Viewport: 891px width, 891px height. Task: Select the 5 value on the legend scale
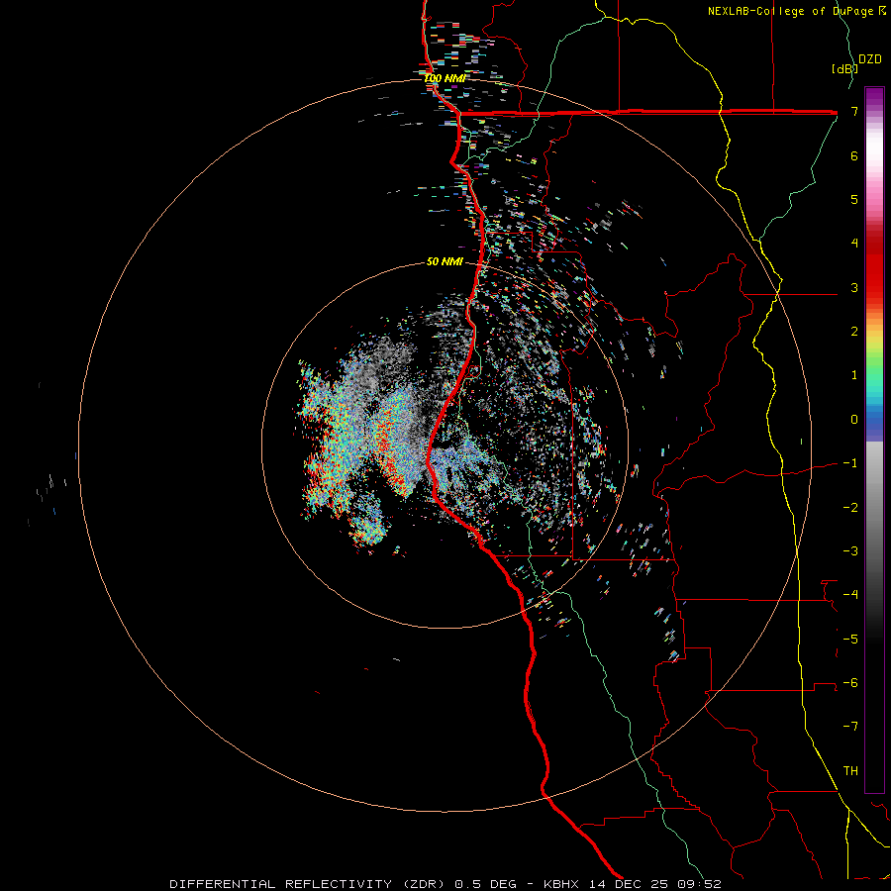click(x=854, y=199)
